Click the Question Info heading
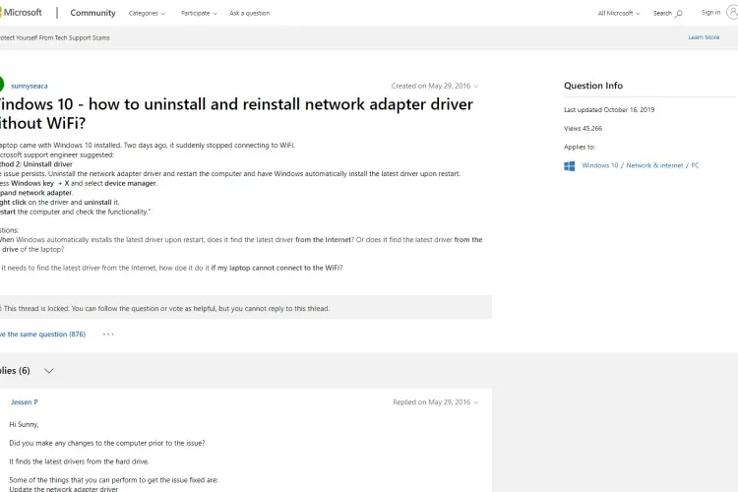 [593, 86]
